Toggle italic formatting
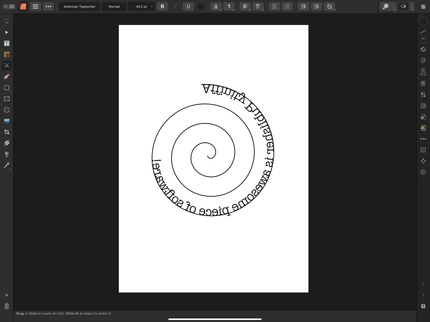This screenshot has width=430, height=322. (175, 6)
